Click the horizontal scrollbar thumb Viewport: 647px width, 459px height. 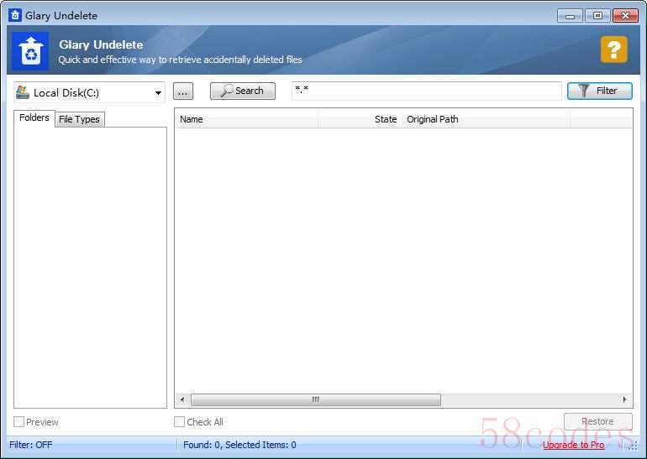pyautogui.click(x=316, y=399)
